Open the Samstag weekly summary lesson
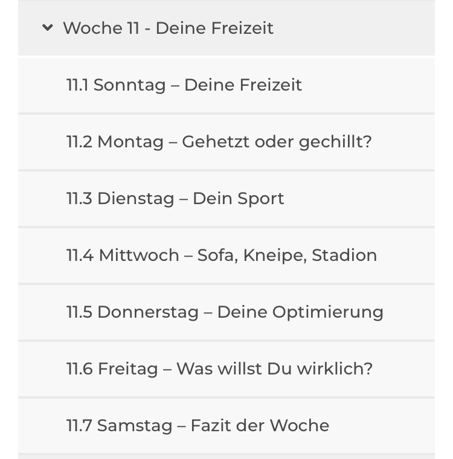Image resolution: width=453 pixels, height=459 pixels. click(x=226, y=426)
